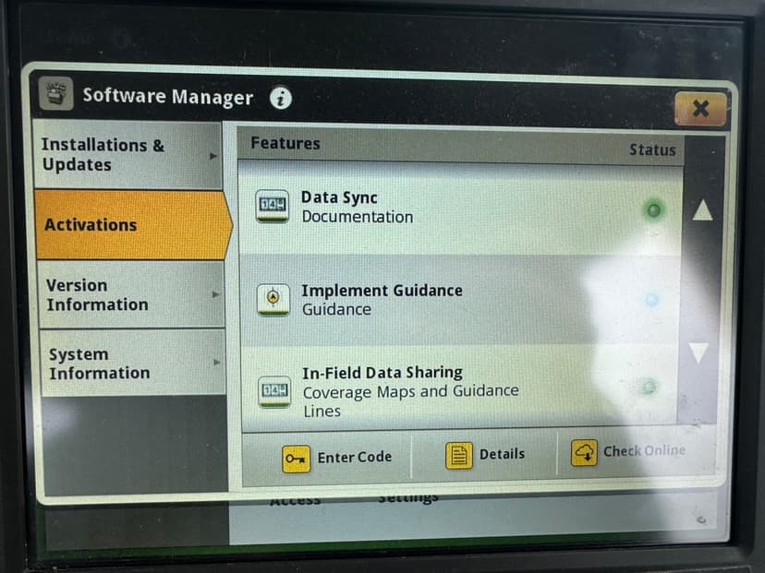Expand arrow beside System Information
This screenshot has height=573, width=765.
pyautogui.click(x=215, y=363)
